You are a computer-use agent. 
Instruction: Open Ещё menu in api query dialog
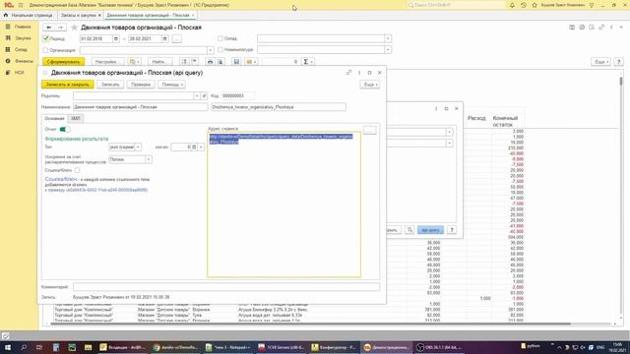click(370, 85)
